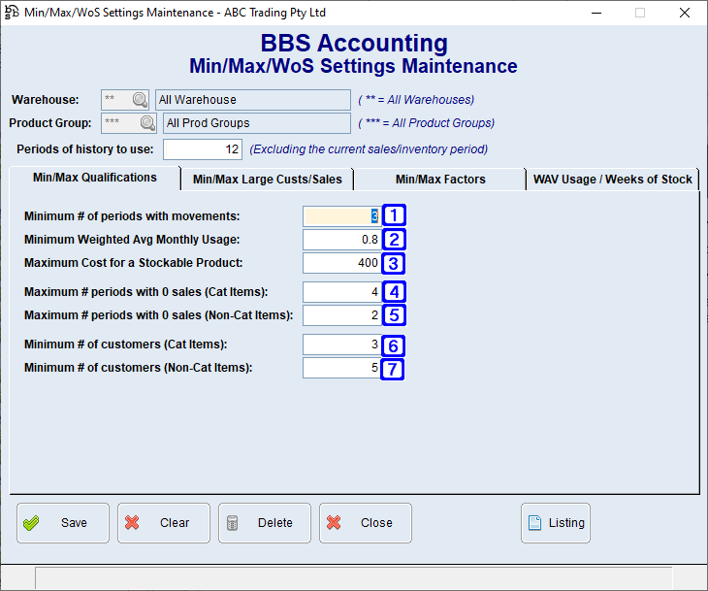Minimize the Settings Maintenance window

[596, 13]
